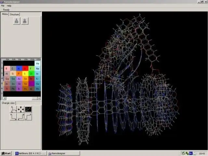
Task: Select Selenium (Se) element cell
Action: [x=25, y=79]
